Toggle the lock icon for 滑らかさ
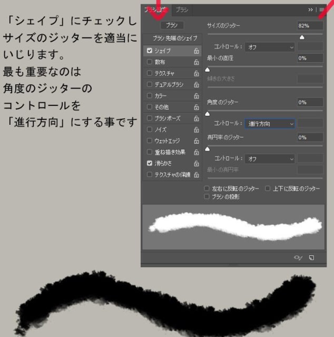The height and width of the screenshot is (337, 334). (197, 164)
